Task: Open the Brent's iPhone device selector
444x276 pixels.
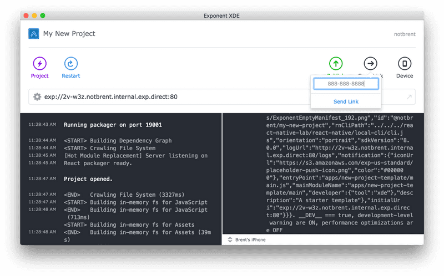Action: (246, 240)
